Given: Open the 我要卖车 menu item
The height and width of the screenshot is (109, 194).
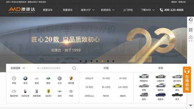Looking at the screenshot, I should tap(68, 10).
